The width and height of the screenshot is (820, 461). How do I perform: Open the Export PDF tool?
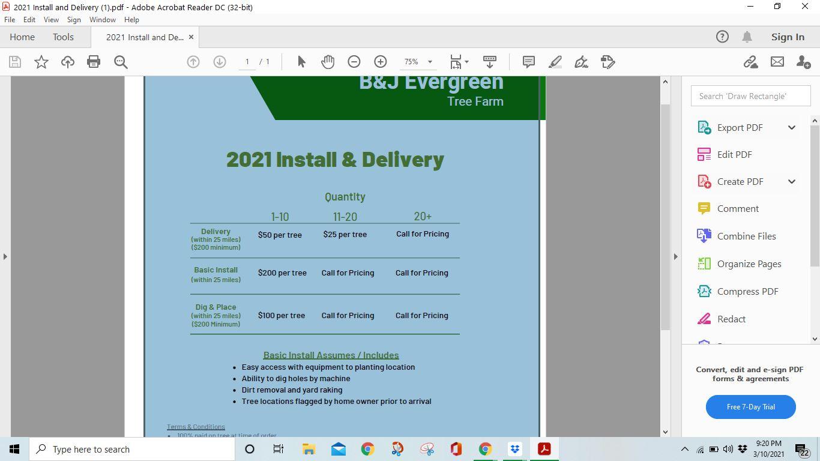point(740,127)
